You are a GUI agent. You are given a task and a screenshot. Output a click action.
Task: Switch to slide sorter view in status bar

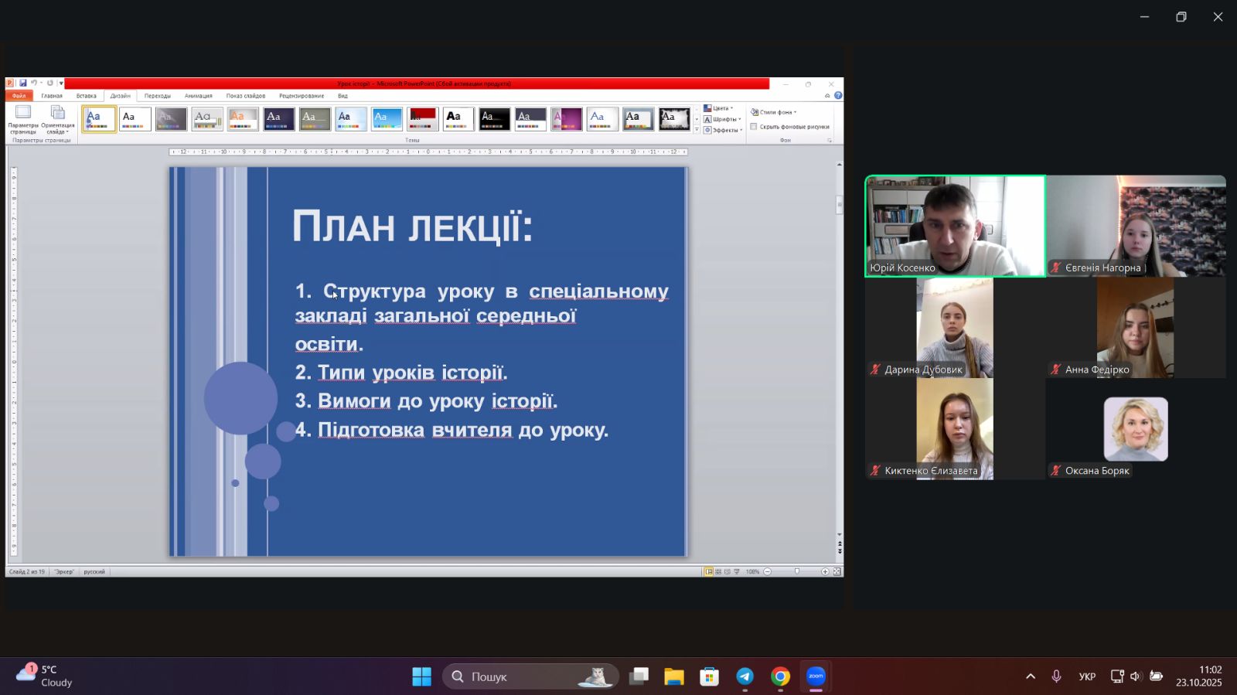(718, 572)
